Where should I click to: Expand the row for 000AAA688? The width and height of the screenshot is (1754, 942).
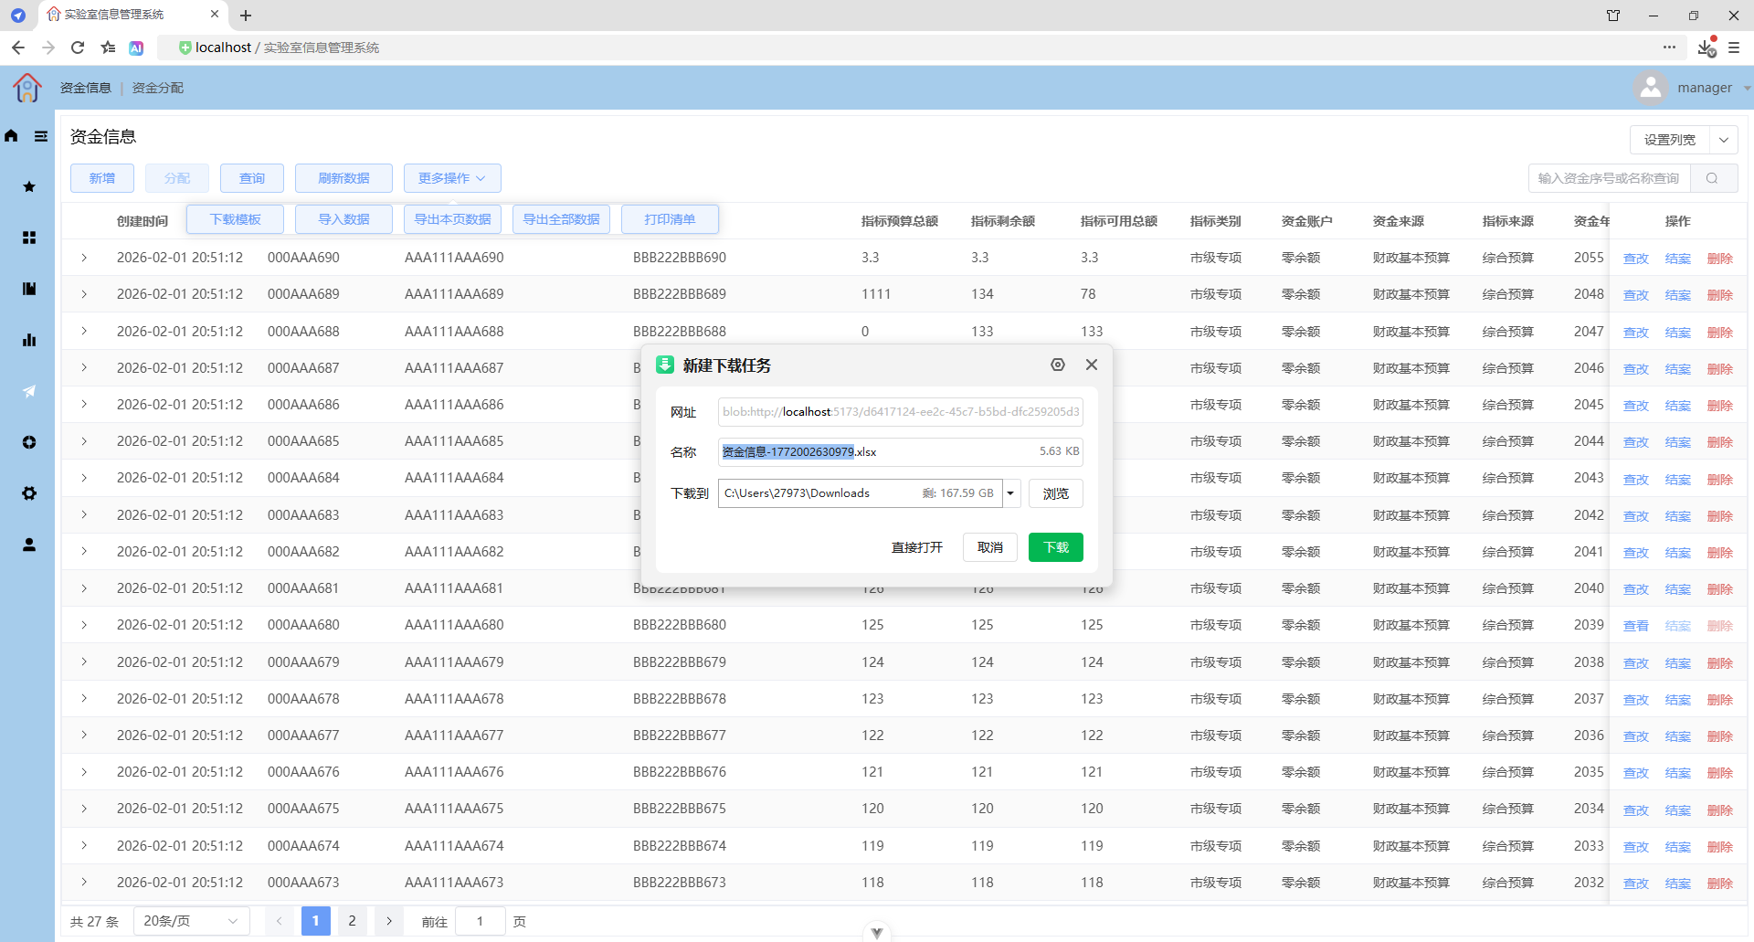click(84, 331)
